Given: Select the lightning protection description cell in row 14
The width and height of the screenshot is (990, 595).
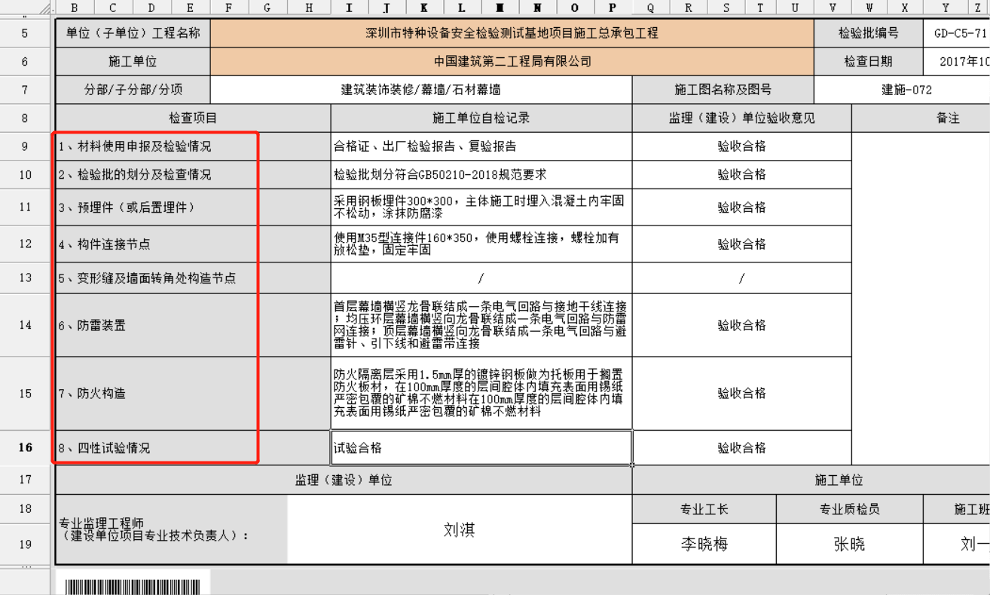Looking at the screenshot, I should point(481,325).
